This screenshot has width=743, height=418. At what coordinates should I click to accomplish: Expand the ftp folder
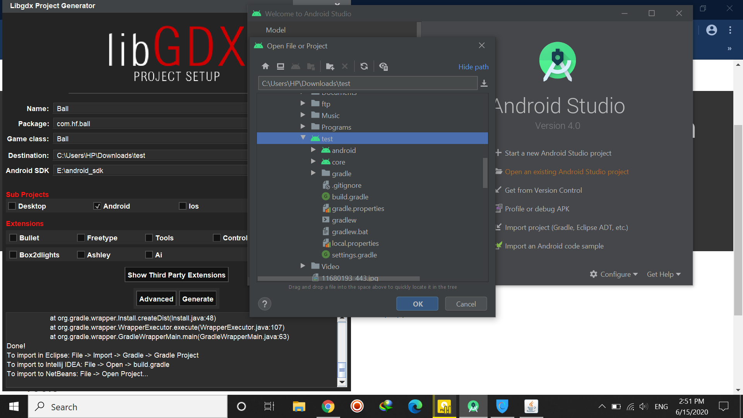tap(303, 103)
